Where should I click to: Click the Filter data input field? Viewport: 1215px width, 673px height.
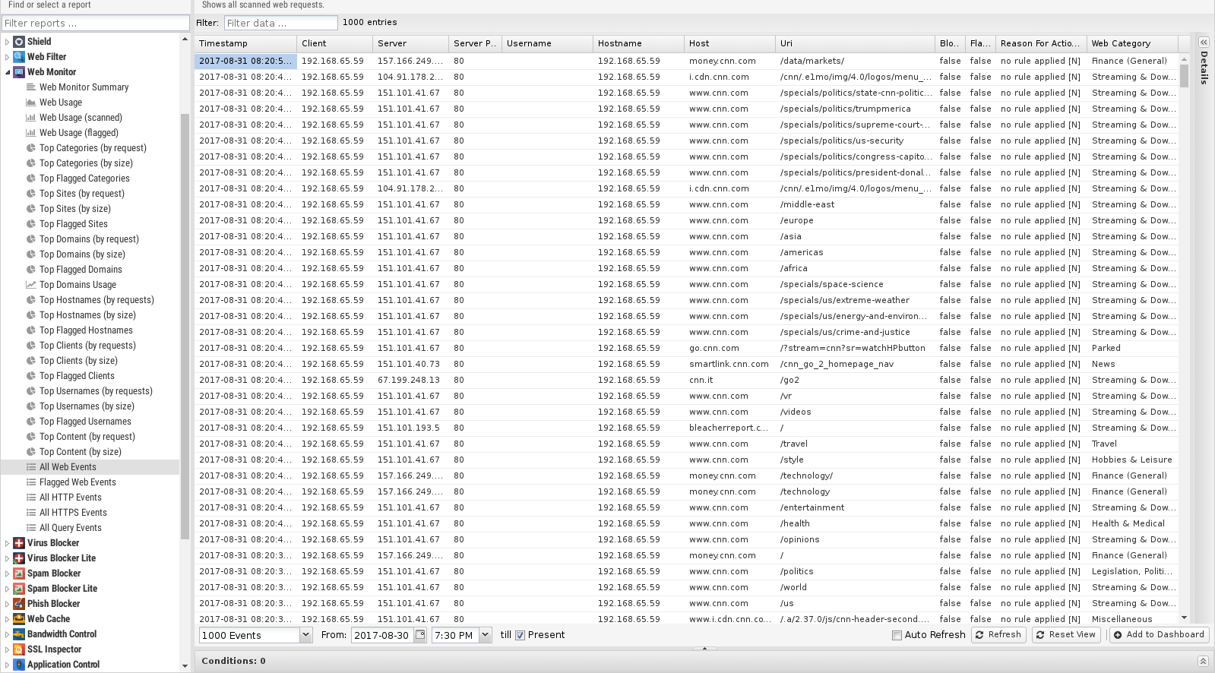coord(280,23)
